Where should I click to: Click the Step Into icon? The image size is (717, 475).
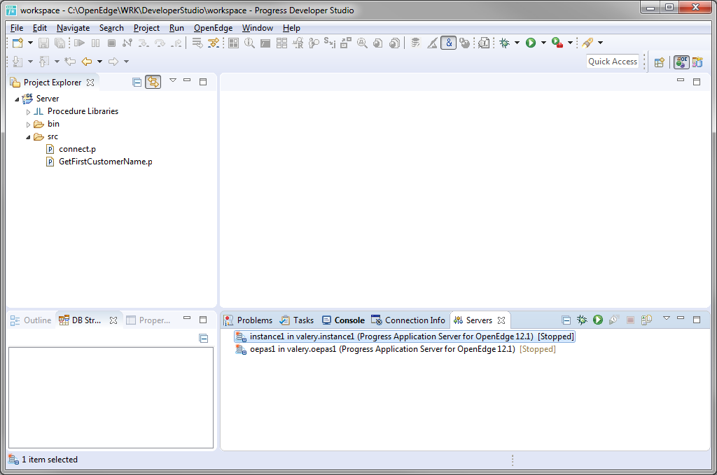click(144, 43)
